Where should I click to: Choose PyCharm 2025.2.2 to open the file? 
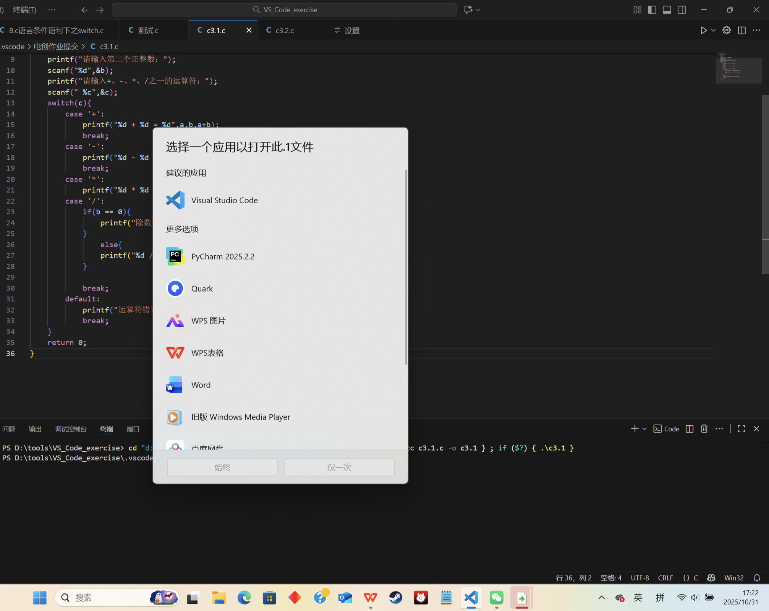[222, 256]
